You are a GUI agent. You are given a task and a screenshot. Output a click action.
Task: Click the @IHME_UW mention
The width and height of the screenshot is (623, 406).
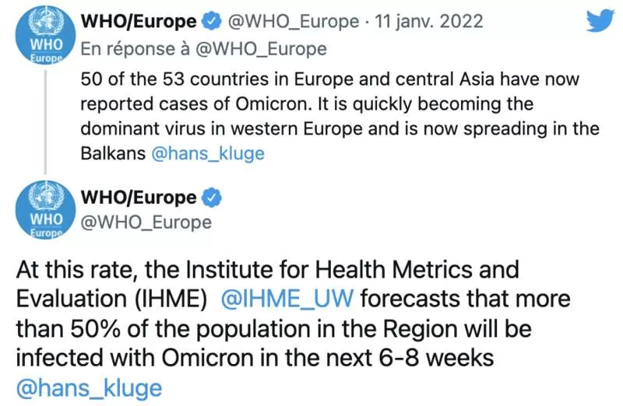[287, 299]
